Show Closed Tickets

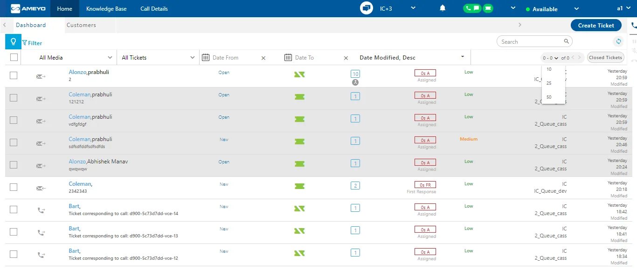[605, 58]
